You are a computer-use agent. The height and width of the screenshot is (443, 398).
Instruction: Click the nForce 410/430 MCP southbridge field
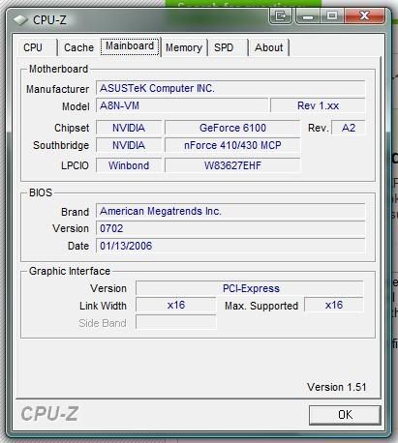232,145
